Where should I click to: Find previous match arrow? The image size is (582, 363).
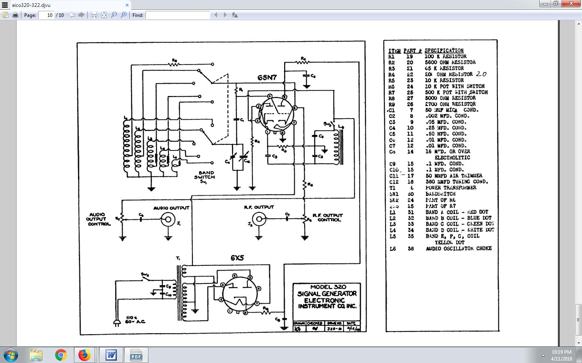215,15
